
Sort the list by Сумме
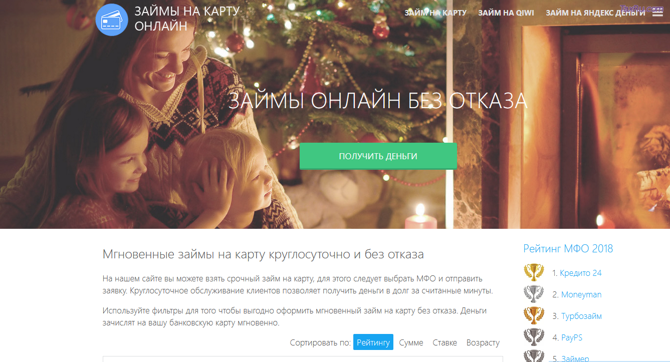pos(411,342)
